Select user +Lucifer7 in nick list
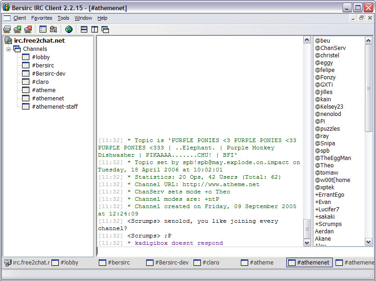This screenshot has width=376, height=281. (327, 209)
